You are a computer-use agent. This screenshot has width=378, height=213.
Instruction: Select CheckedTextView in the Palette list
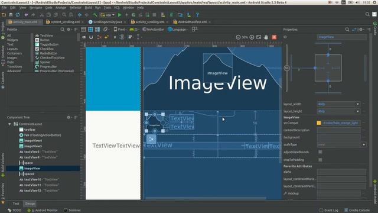(x=50, y=58)
